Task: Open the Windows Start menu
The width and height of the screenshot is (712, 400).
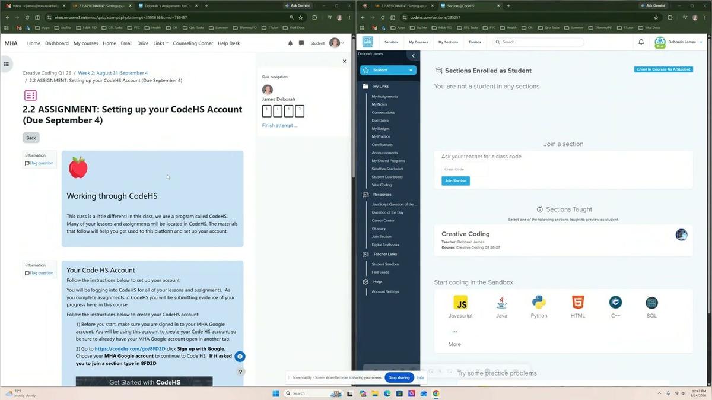Action: coord(275,393)
